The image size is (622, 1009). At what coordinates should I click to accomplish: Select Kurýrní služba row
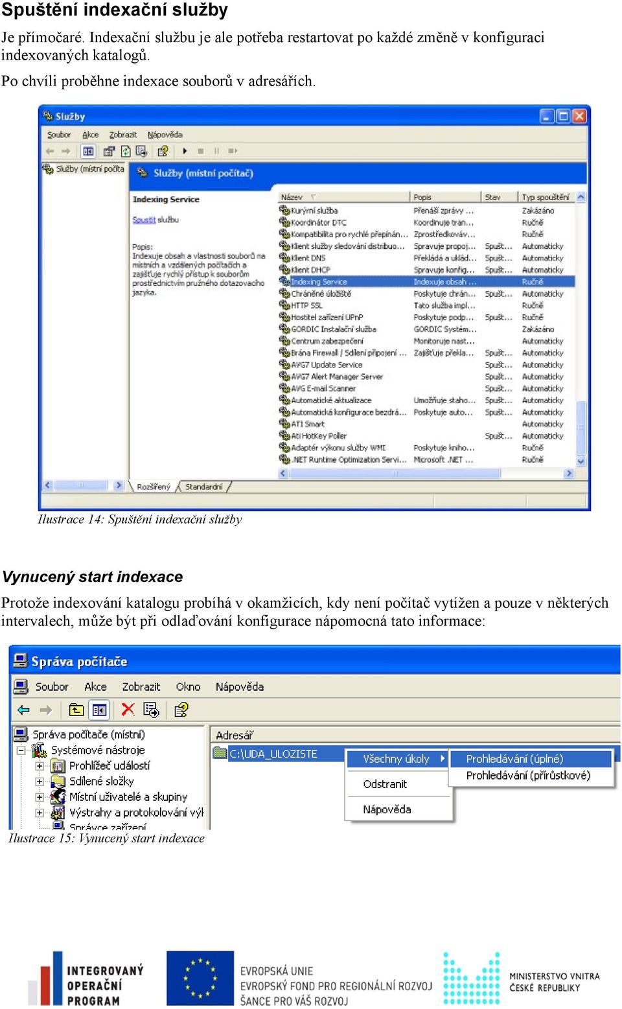[x=426, y=211]
